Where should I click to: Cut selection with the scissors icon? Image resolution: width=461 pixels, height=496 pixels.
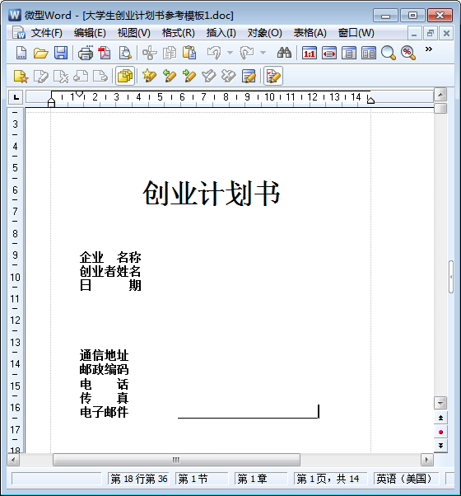[150, 53]
